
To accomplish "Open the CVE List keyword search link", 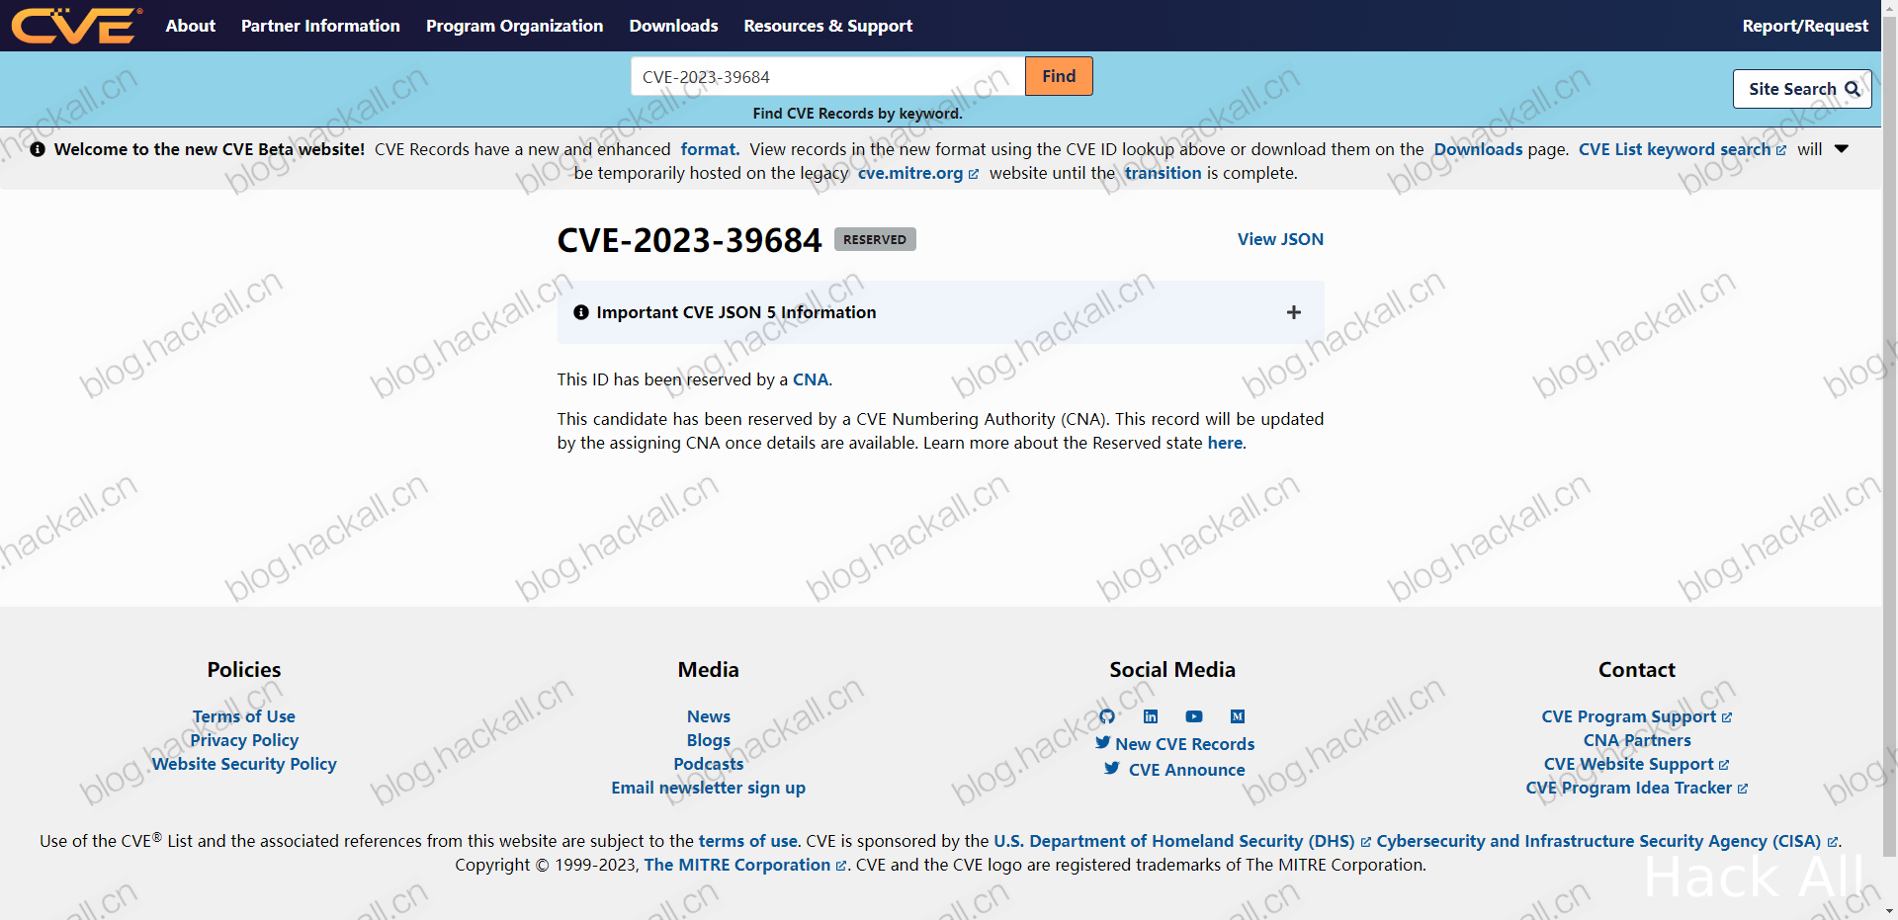I will pos(1682,149).
